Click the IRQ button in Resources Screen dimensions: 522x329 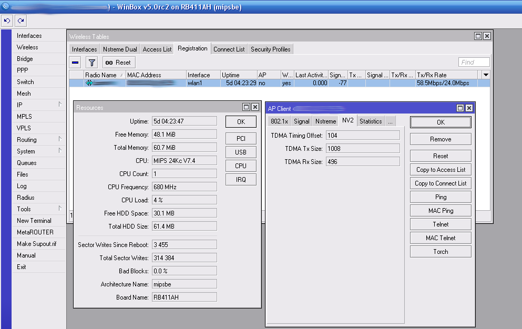click(x=241, y=179)
